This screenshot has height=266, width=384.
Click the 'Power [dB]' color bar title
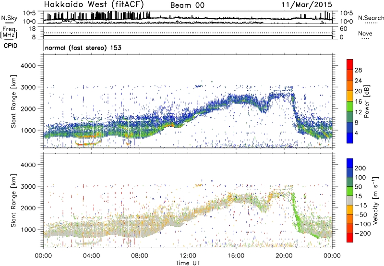pyautogui.click(x=367, y=101)
